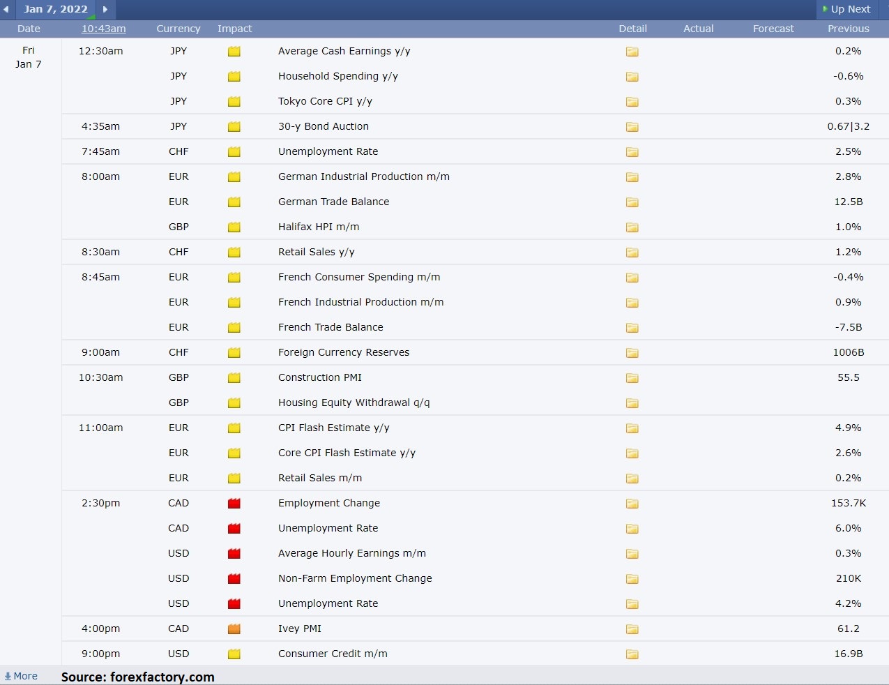Viewport: 889px width, 685px height.
Task: Select the Tokyo Core CPI y/y event
Action: (x=325, y=101)
